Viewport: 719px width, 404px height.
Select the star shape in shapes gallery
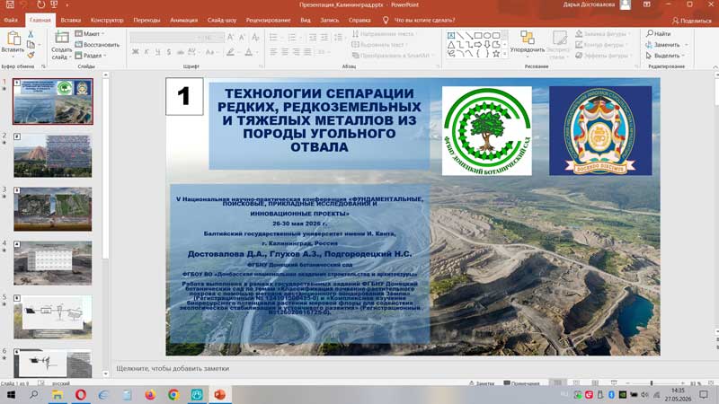click(496, 54)
